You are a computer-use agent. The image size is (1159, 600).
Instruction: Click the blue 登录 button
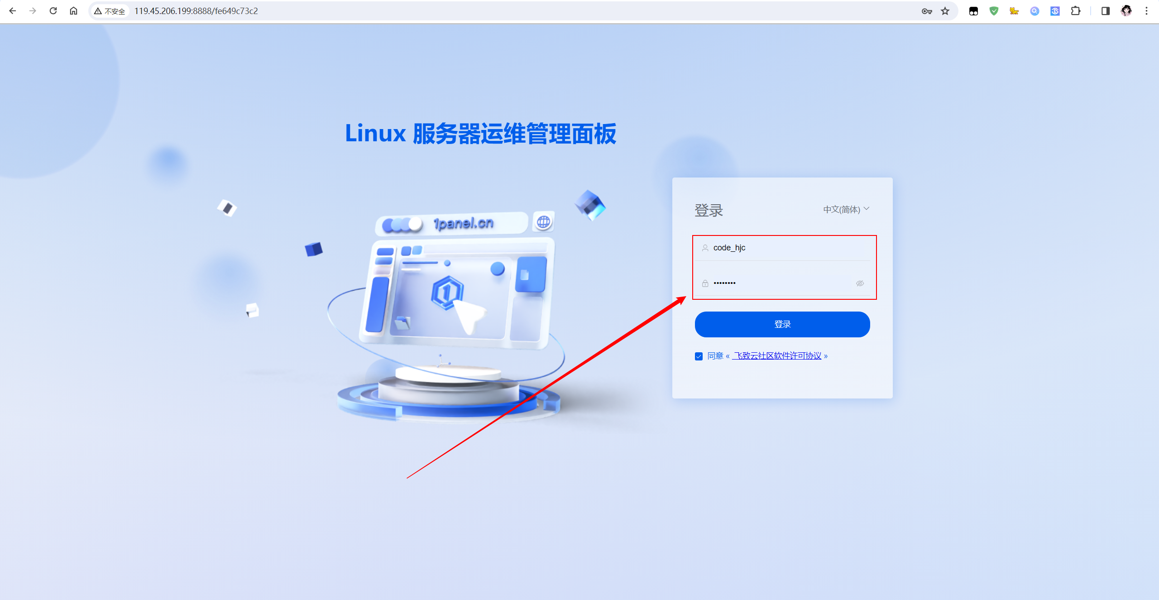[x=782, y=324]
